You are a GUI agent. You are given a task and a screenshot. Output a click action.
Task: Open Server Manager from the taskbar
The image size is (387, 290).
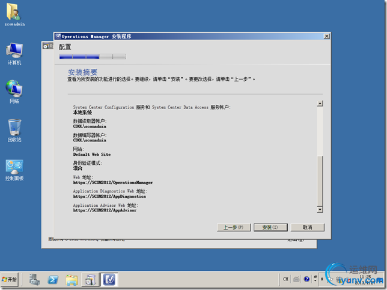point(34,280)
